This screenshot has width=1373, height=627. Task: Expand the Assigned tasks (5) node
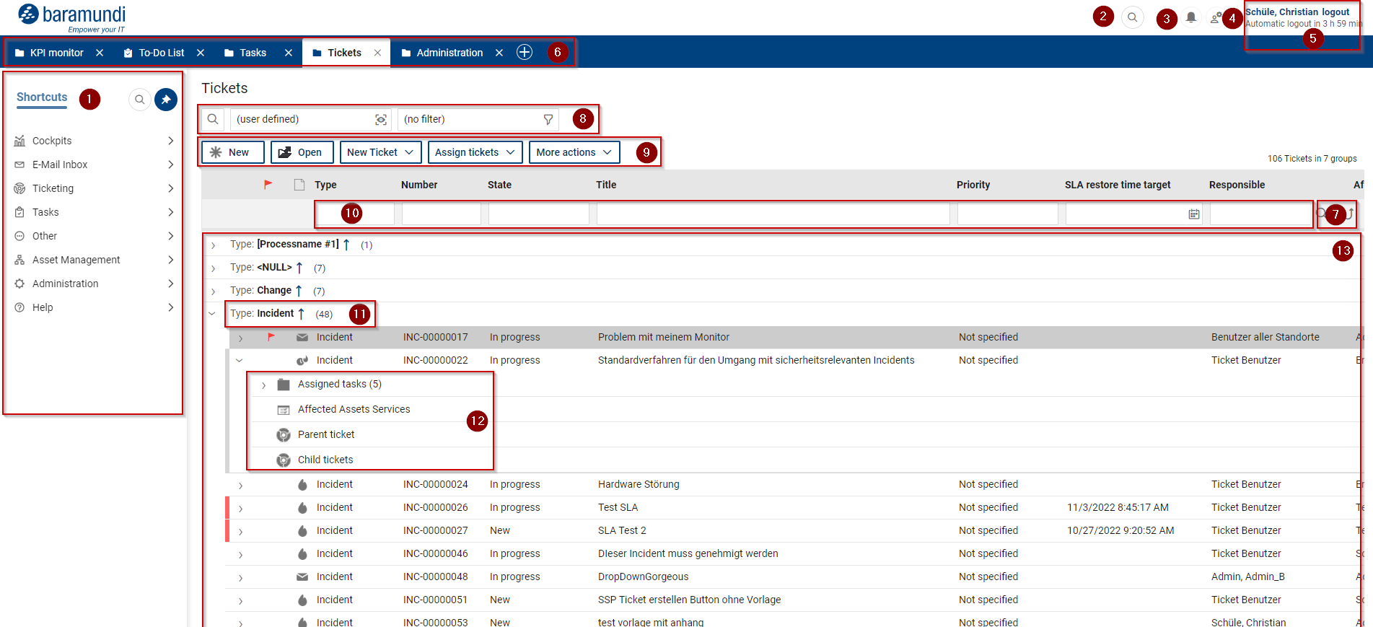click(263, 385)
